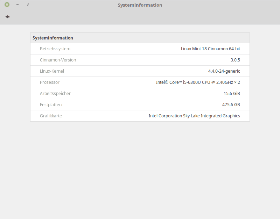Viewport: 280px width, 219px height.
Task: Click the disk value 475.6 GB
Action: 231,104
